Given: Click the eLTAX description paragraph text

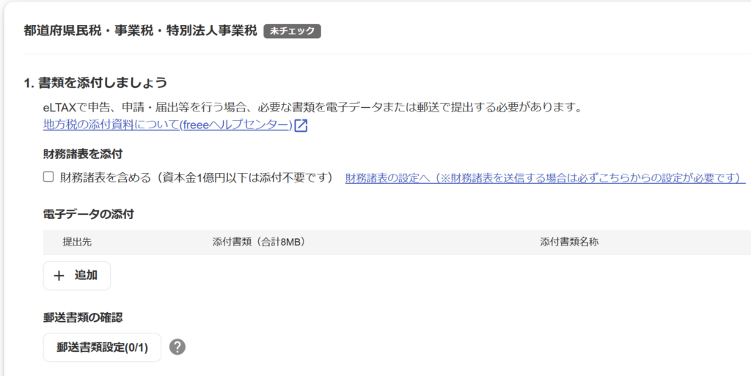Looking at the screenshot, I should (312, 108).
